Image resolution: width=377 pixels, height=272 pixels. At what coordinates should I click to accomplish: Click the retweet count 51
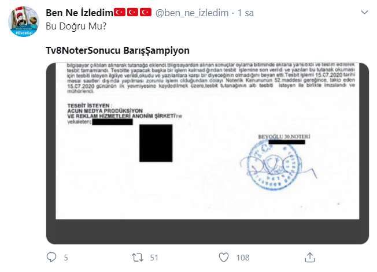tap(154, 258)
